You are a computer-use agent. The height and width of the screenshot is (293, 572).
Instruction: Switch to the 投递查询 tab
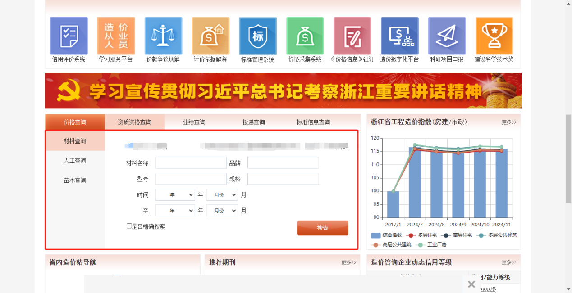[253, 122]
